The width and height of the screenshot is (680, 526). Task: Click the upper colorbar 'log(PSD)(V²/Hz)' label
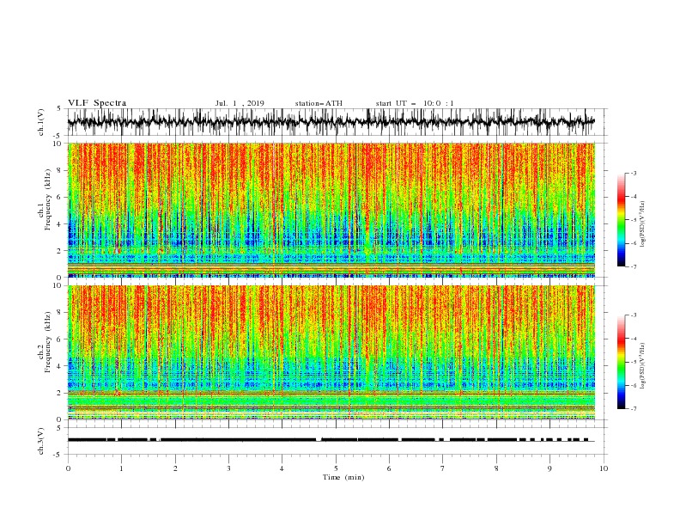(642, 224)
